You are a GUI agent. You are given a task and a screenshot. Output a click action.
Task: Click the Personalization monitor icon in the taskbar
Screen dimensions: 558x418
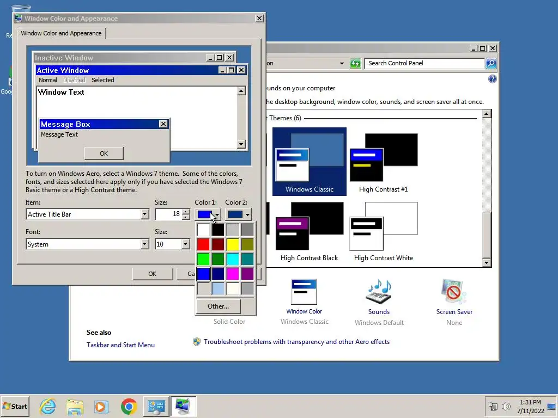point(183,406)
